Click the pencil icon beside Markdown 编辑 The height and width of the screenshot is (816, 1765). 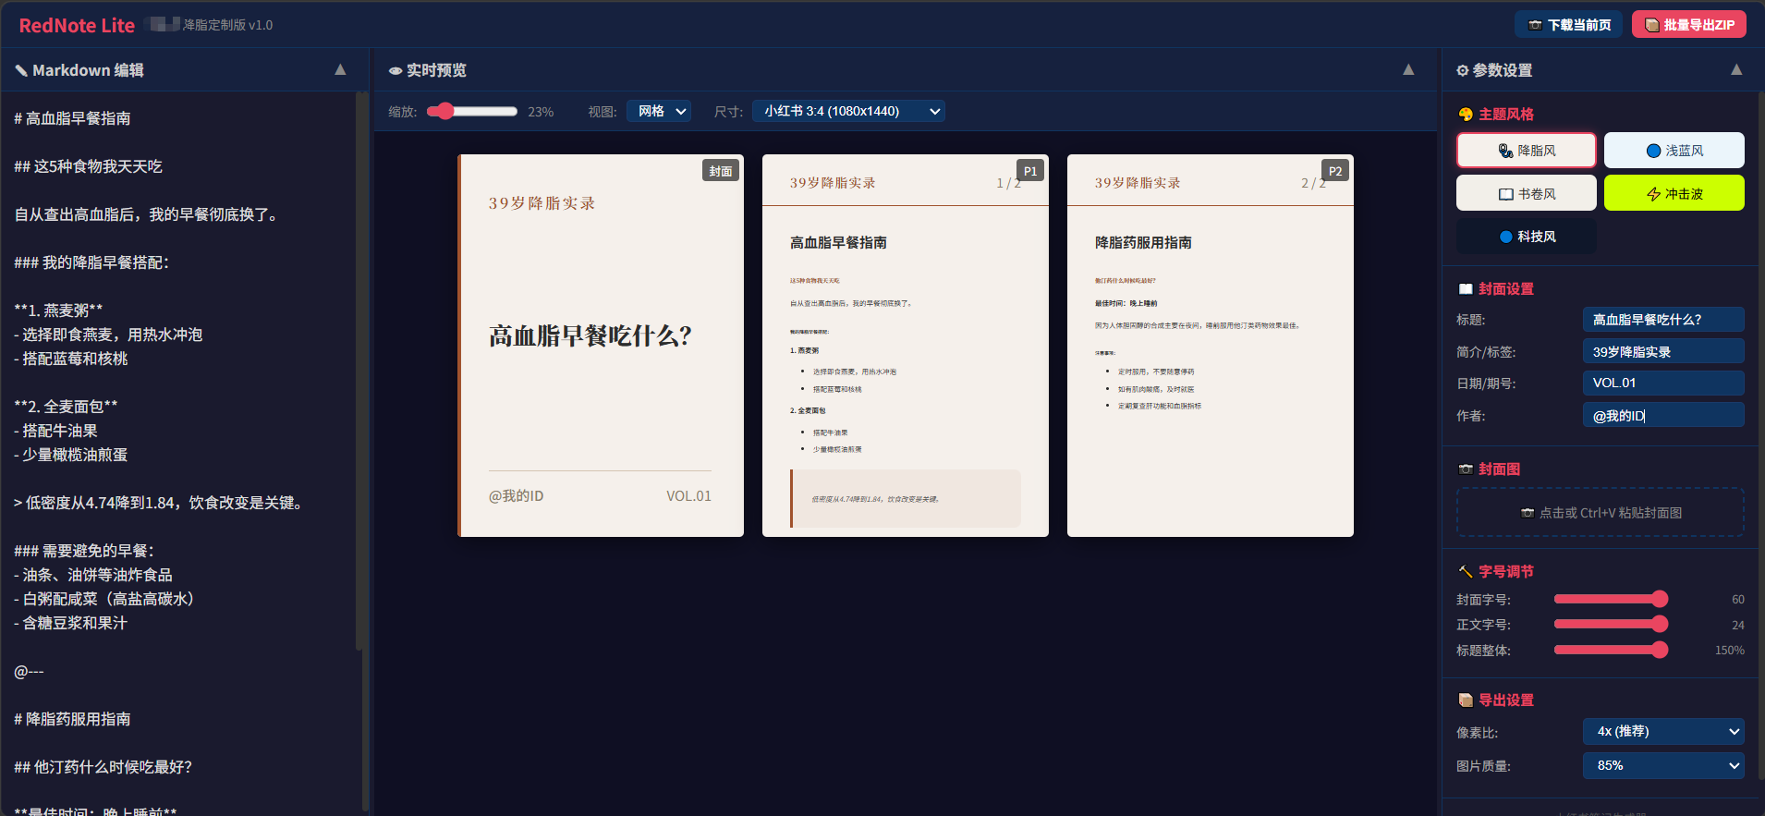pyautogui.click(x=20, y=70)
